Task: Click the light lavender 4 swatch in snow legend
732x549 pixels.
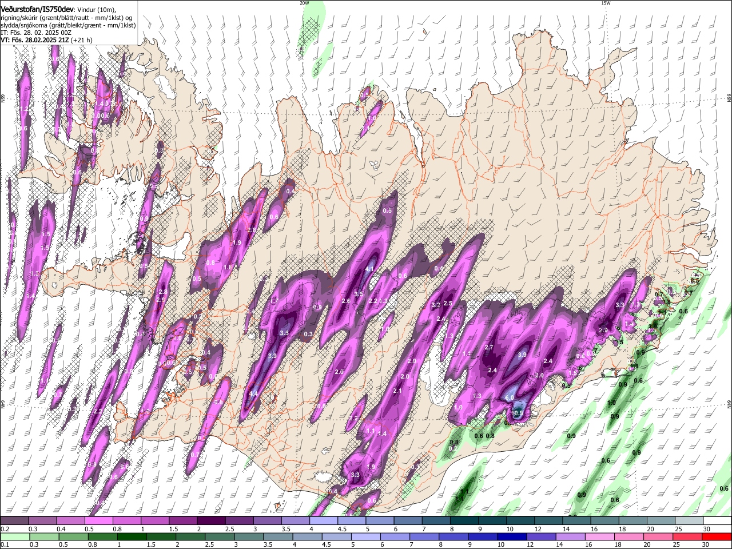Action: (x=324, y=521)
